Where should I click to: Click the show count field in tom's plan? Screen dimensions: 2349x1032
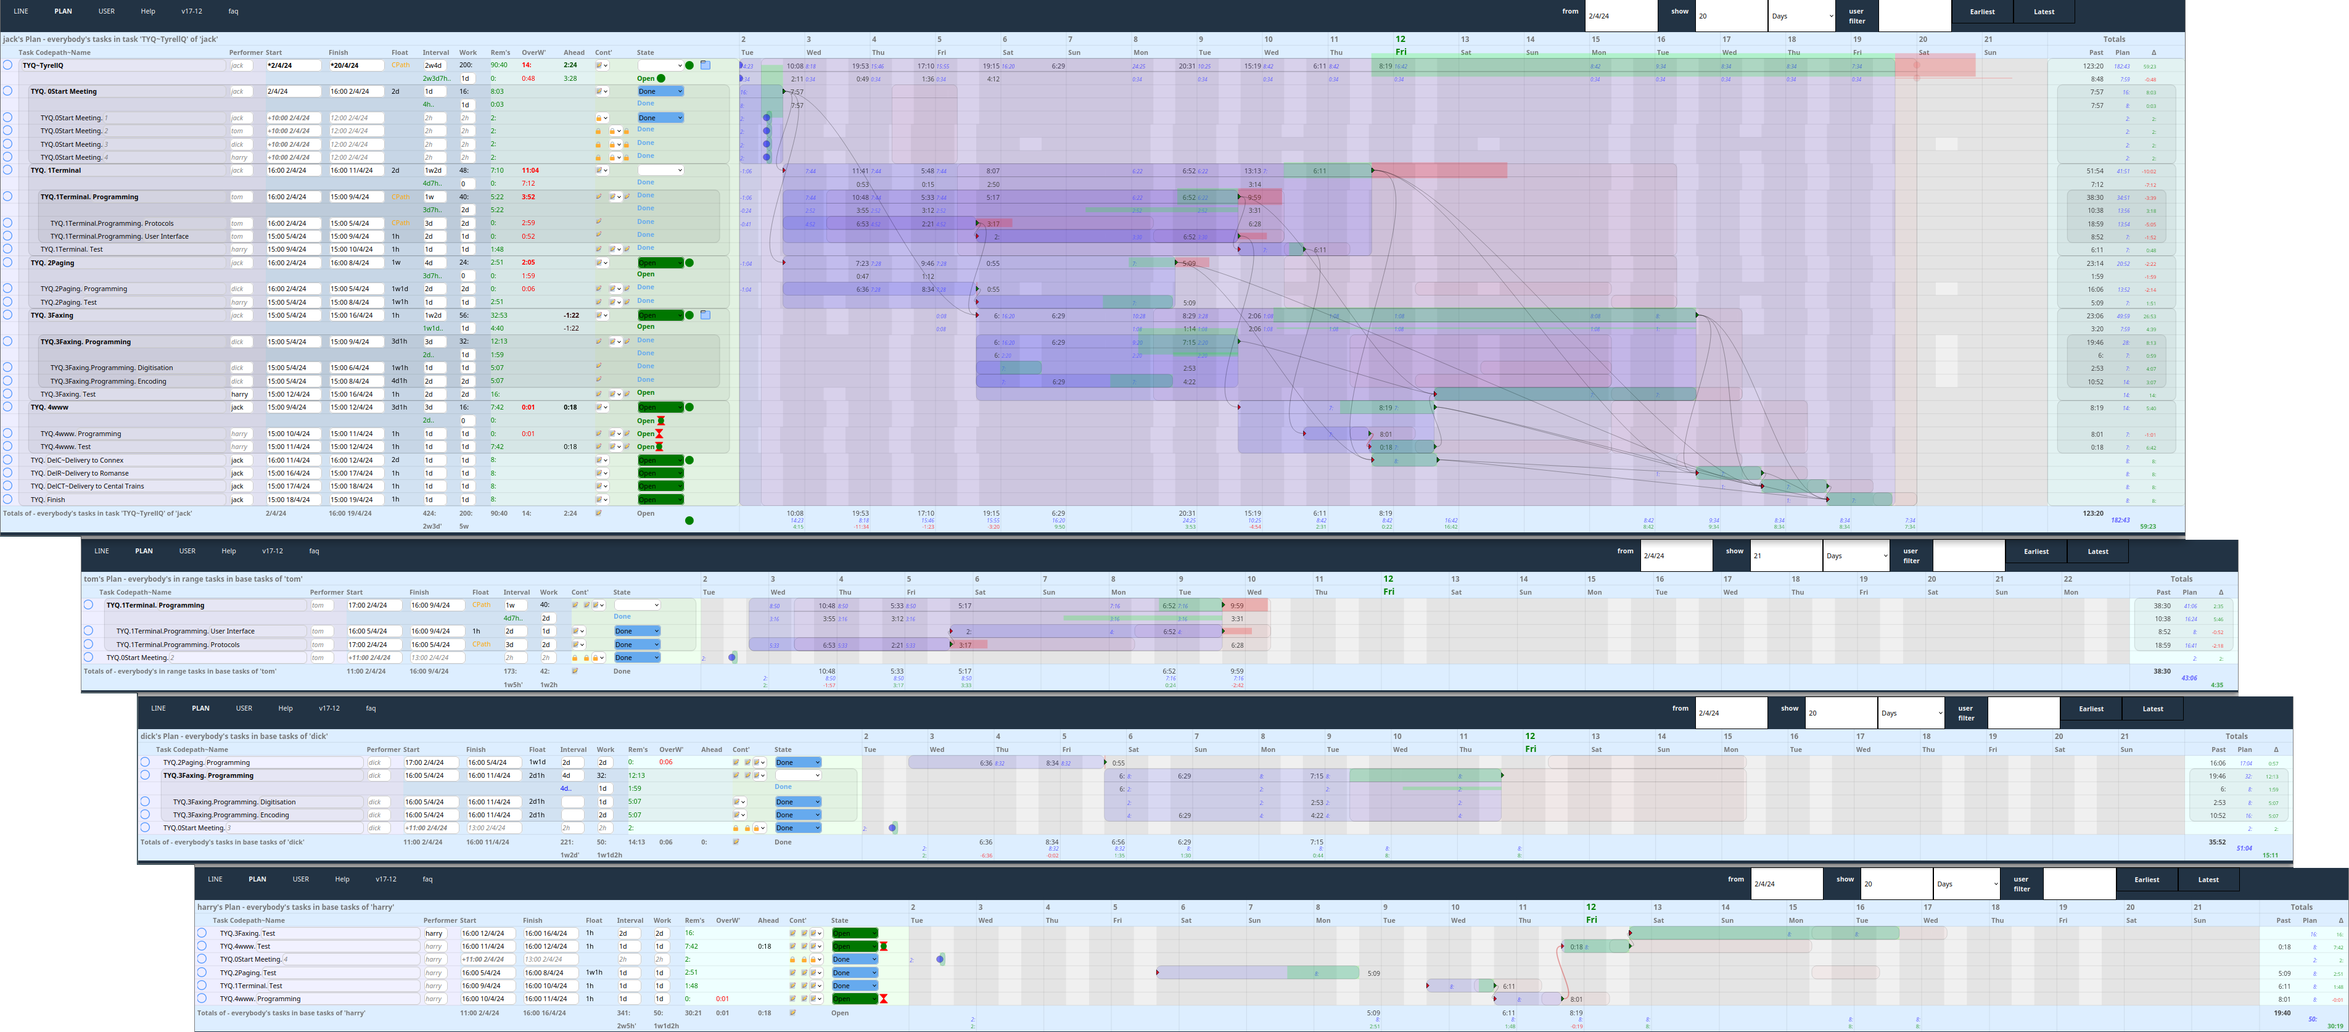[1787, 555]
